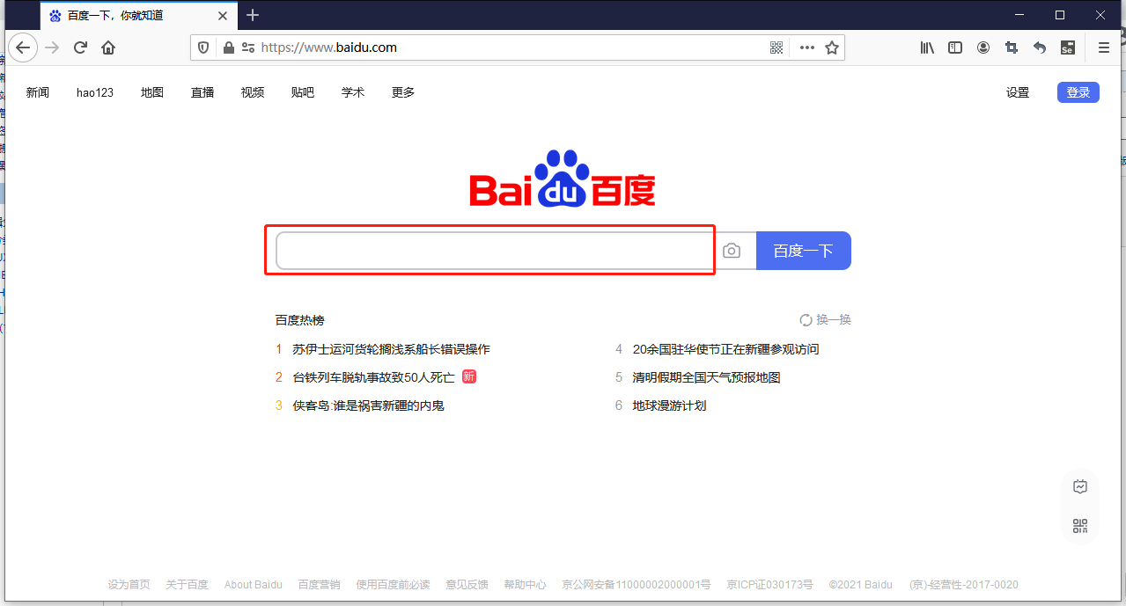The image size is (1126, 606).
Task: Open the Selenium IDE extension icon
Action: click(x=1068, y=47)
